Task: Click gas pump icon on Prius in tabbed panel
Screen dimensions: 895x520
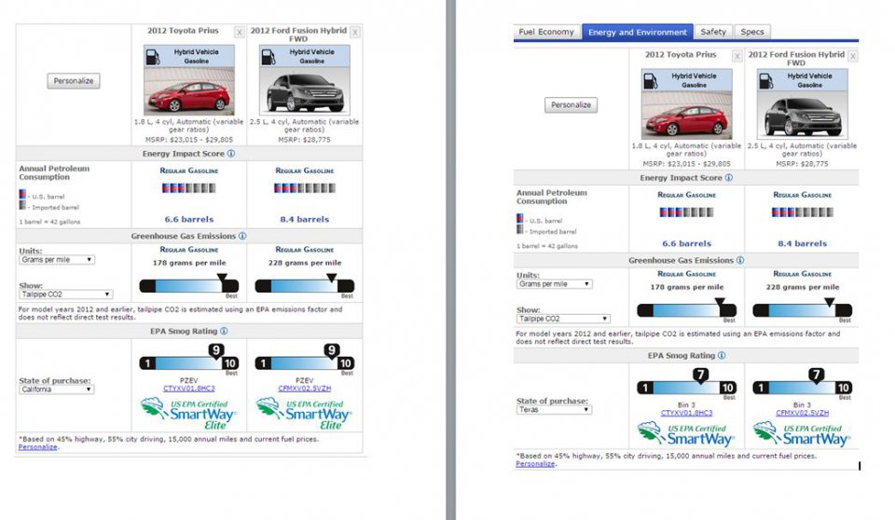Action: pos(654,81)
